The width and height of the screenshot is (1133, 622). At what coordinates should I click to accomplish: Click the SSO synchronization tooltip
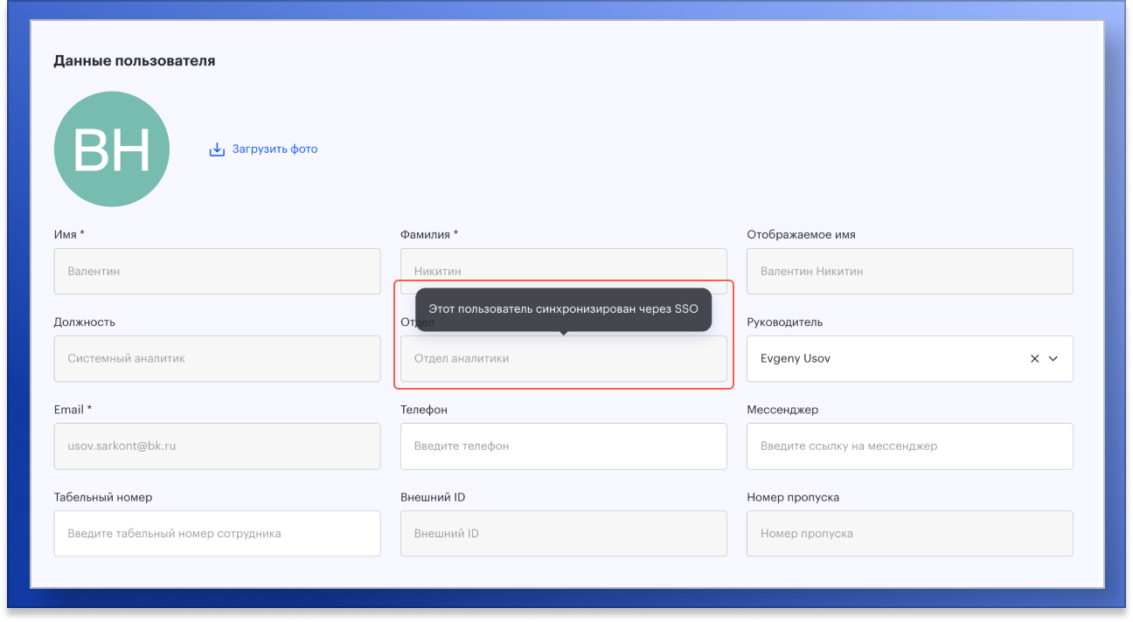click(x=563, y=309)
